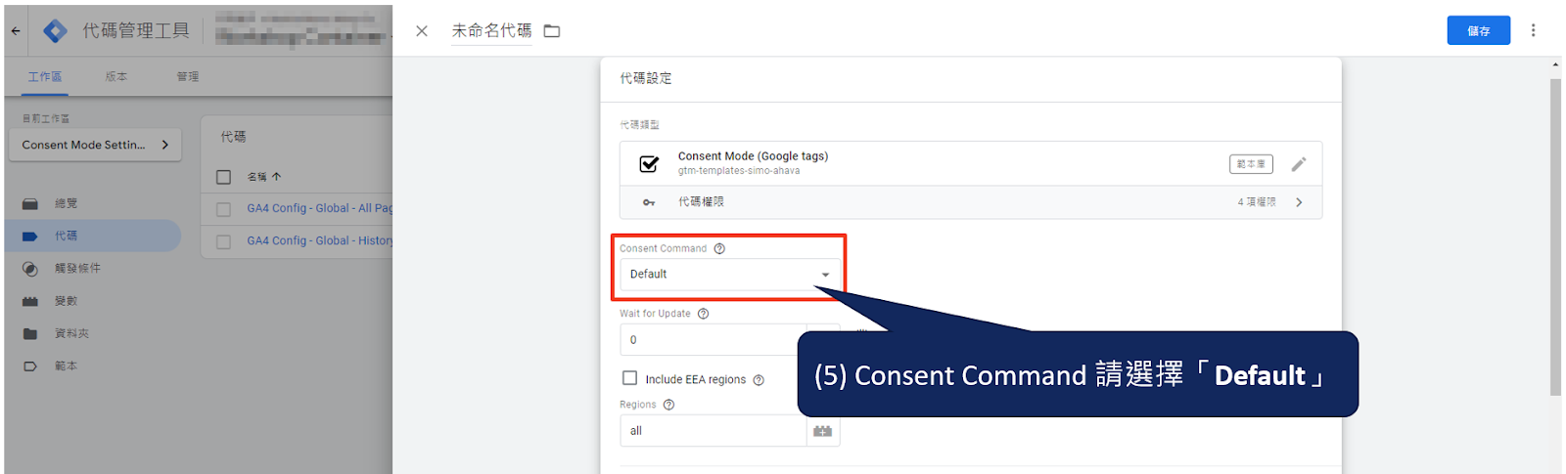Image resolution: width=1566 pixels, height=474 pixels.
Task: Enable the Include EEA regions checkbox
Action: click(x=629, y=378)
